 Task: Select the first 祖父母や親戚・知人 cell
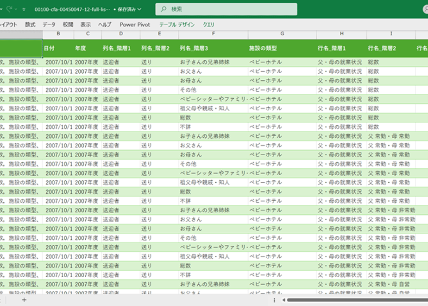[214, 108]
